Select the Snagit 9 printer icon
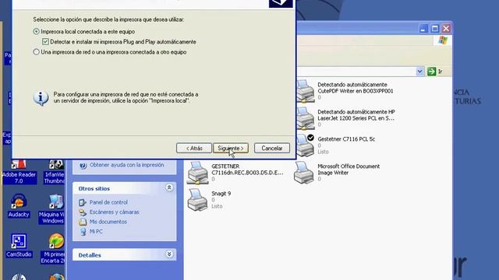Image resolution: width=499 pixels, height=280 pixels. click(x=197, y=200)
